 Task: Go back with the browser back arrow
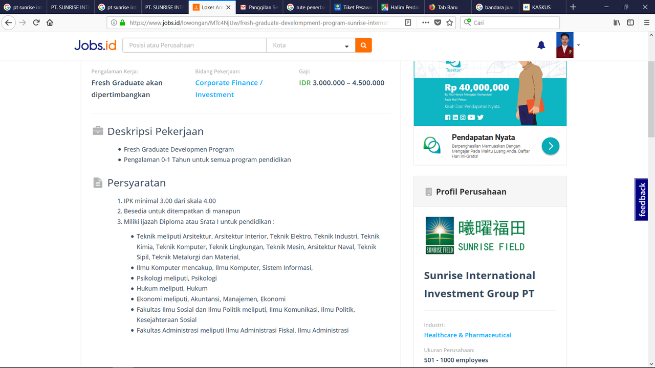coord(8,22)
